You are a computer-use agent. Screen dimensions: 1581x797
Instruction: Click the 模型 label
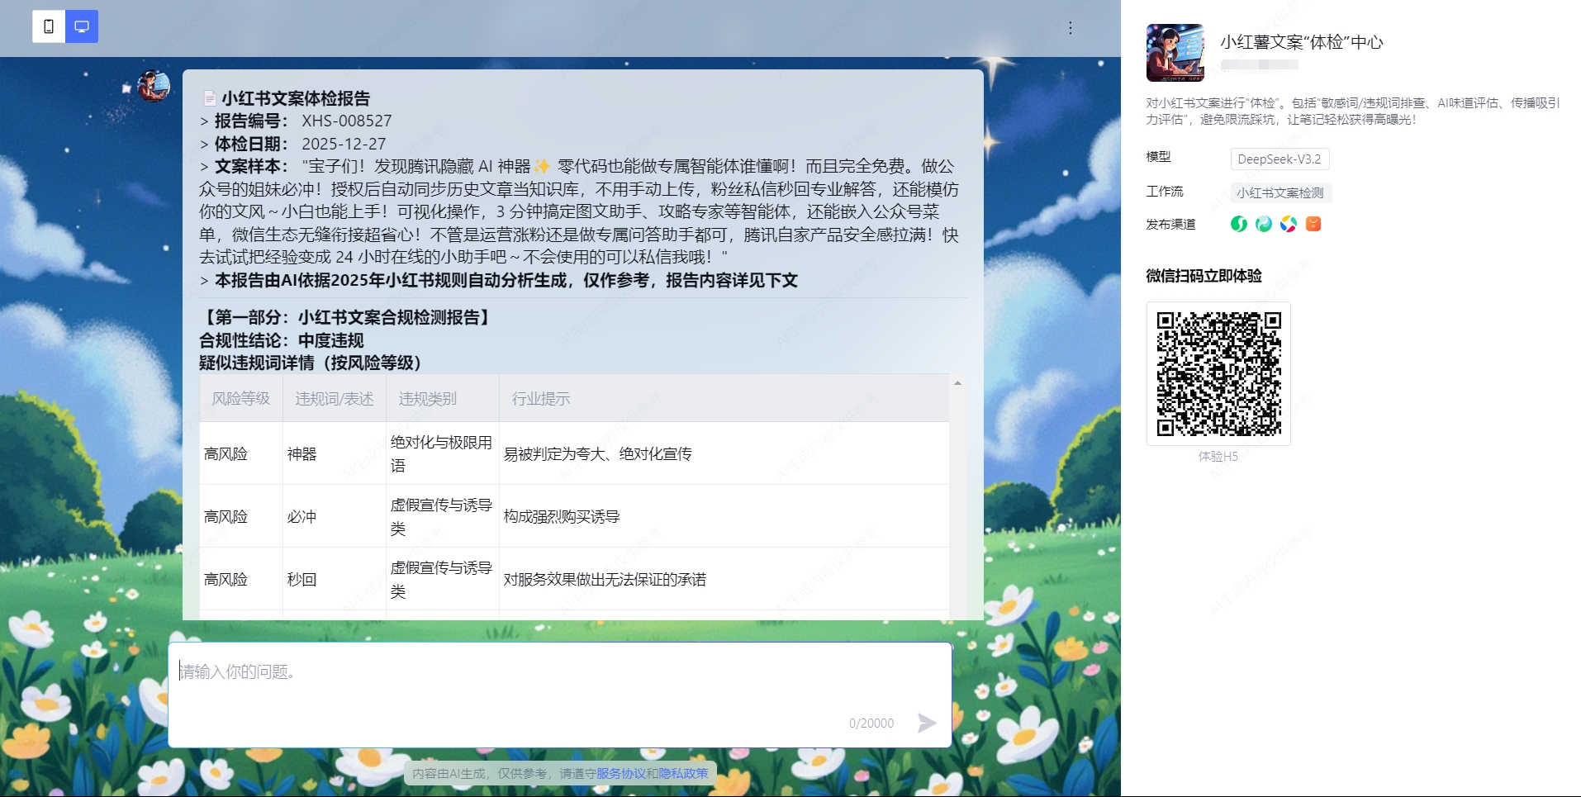1158,157
